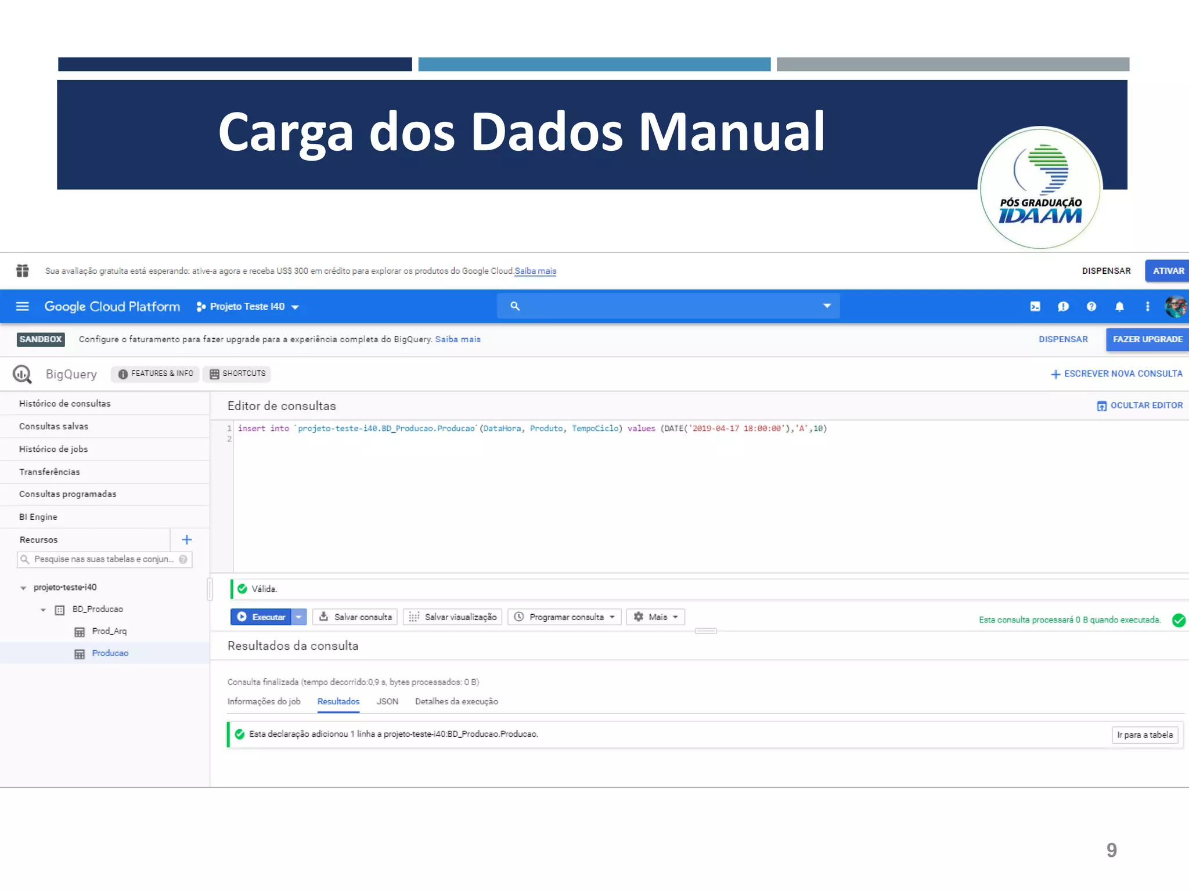Click the gift icon in trial banner

coord(22,271)
